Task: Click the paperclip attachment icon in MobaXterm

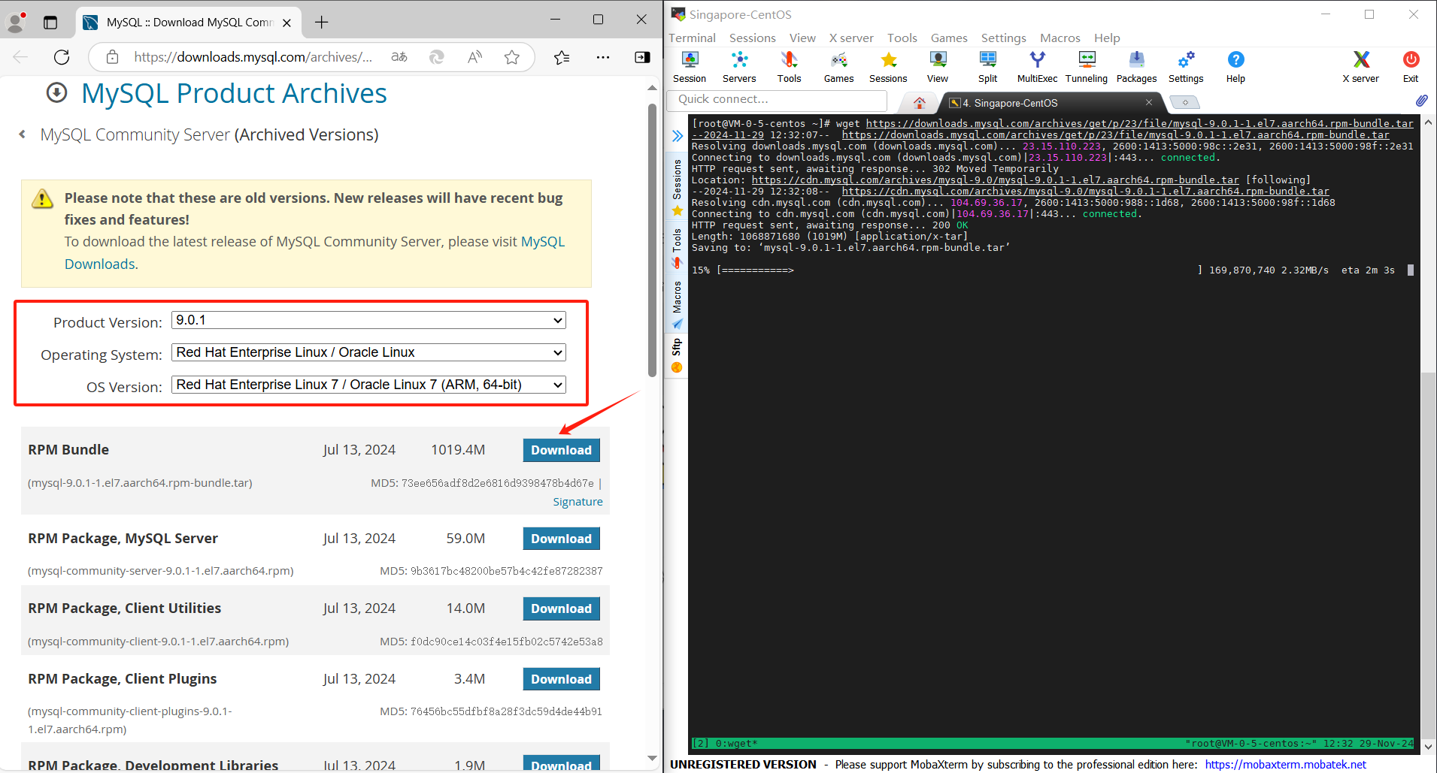Action: point(1421,100)
